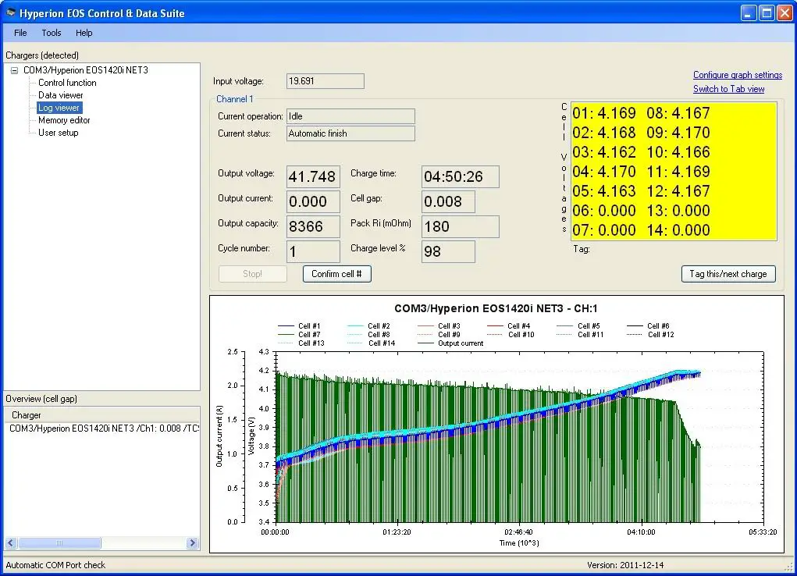Screen dimensions: 797x576
Task: Open User setup tree item
Action: click(59, 133)
